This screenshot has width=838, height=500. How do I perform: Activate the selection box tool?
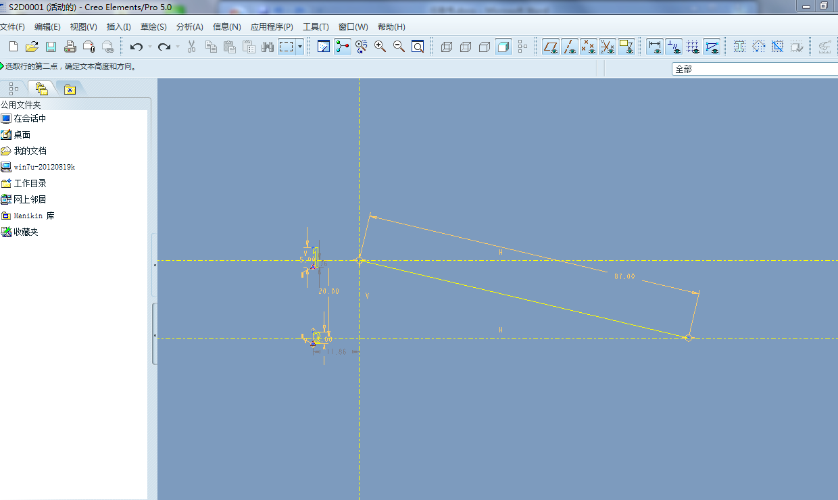point(287,47)
